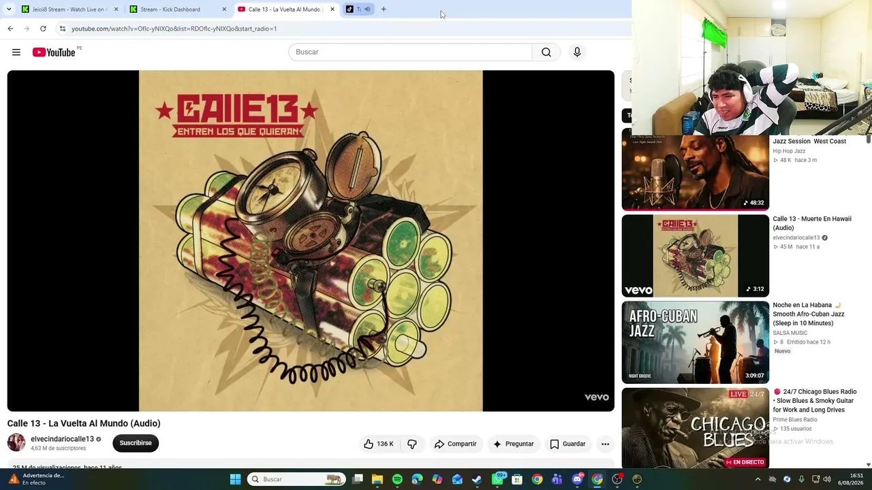This screenshot has width=872, height=490.
Task: Save the video with Guardar
Action: (x=567, y=444)
